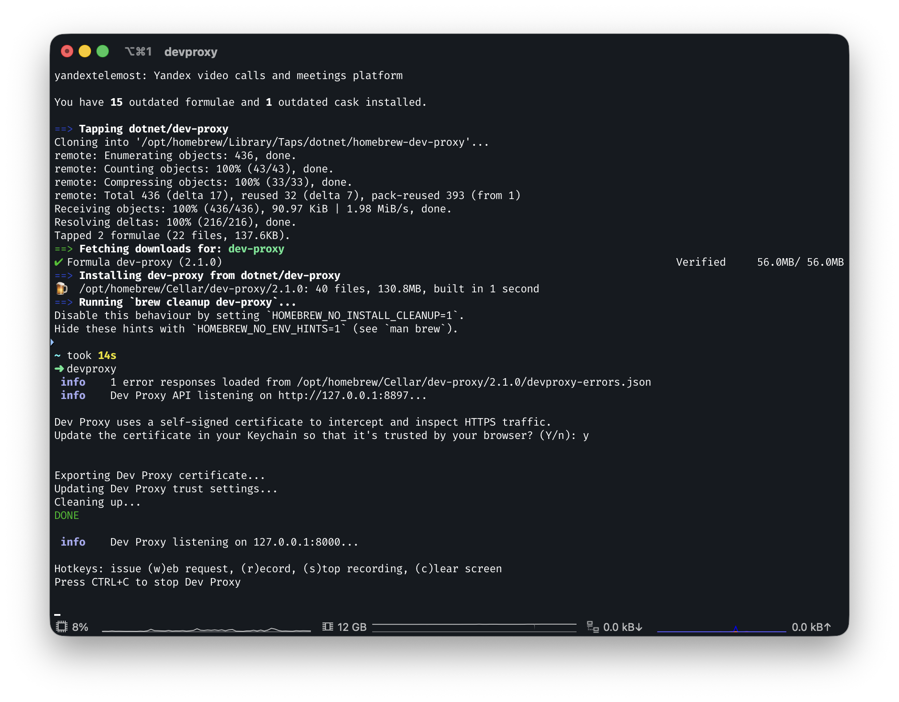Viewport: 899px width, 702px height.
Task: Click the network transfer icon
Action: tap(593, 626)
